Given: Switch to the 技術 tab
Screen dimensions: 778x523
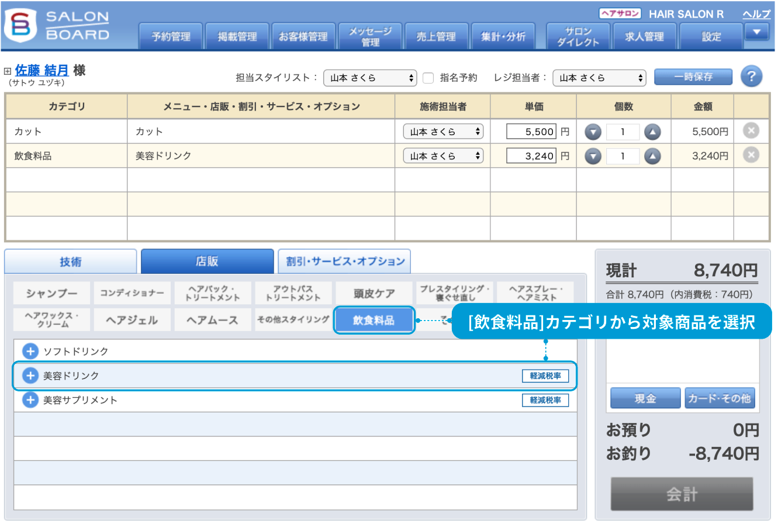Looking at the screenshot, I should coord(71,261).
